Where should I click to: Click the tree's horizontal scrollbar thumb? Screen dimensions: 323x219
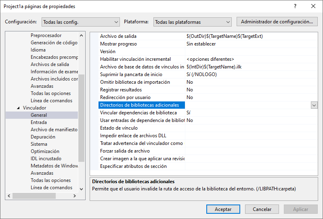coord(34,196)
